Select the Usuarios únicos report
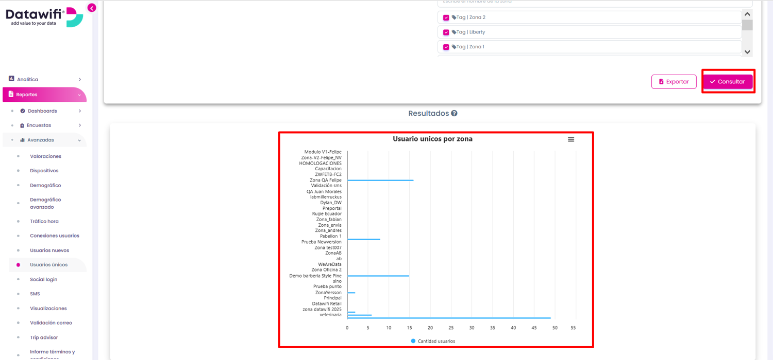Image resolution: width=773 pixels, height=361 pixels. (x=48, y=265)
